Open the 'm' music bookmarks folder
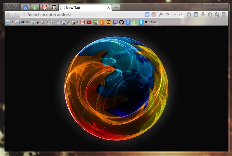232x156 pixels. 55,22
